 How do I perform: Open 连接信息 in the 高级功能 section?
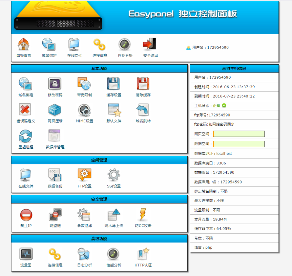tap(55, 254)
